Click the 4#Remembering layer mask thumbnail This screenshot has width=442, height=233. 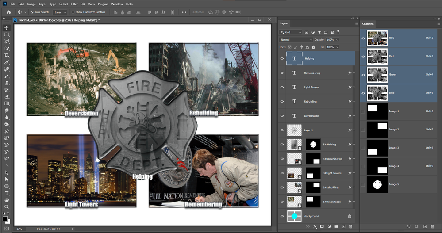coord(313,159)
